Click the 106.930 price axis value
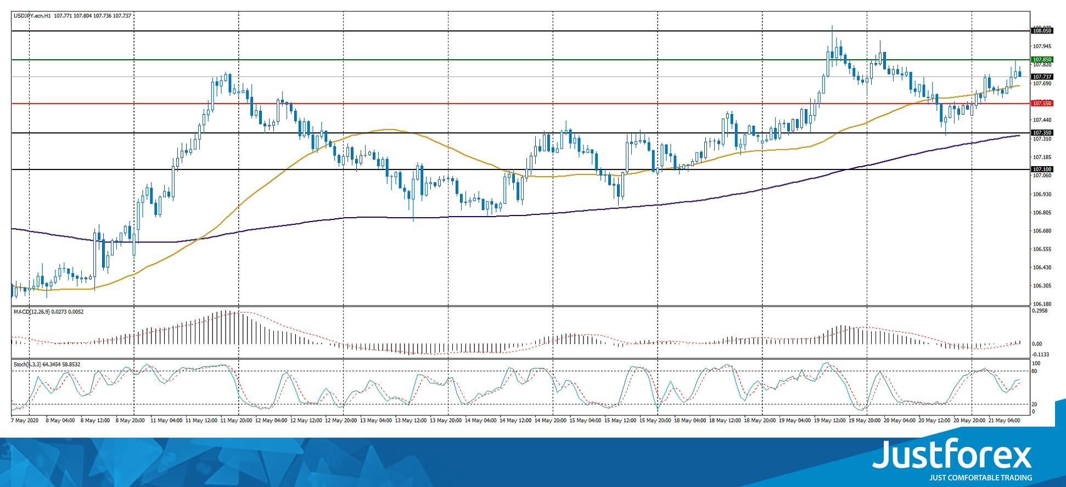 (1042, 194)
